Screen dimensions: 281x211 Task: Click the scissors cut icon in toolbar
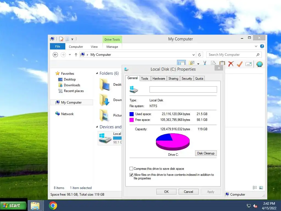[x=205, y=63]
